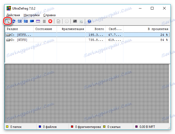Image resolution: width=175 pixels, height=134 pixels.
Task: Pause the current job
Action: (x=44, y=21)
